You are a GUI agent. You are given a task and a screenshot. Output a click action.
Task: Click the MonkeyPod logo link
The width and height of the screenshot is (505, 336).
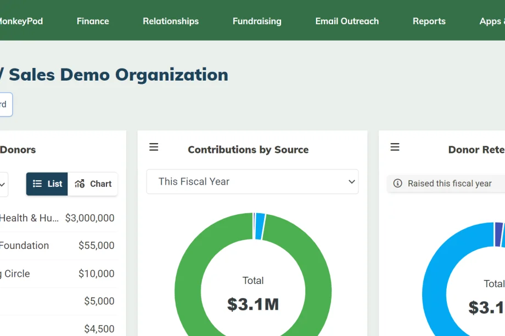21,21
